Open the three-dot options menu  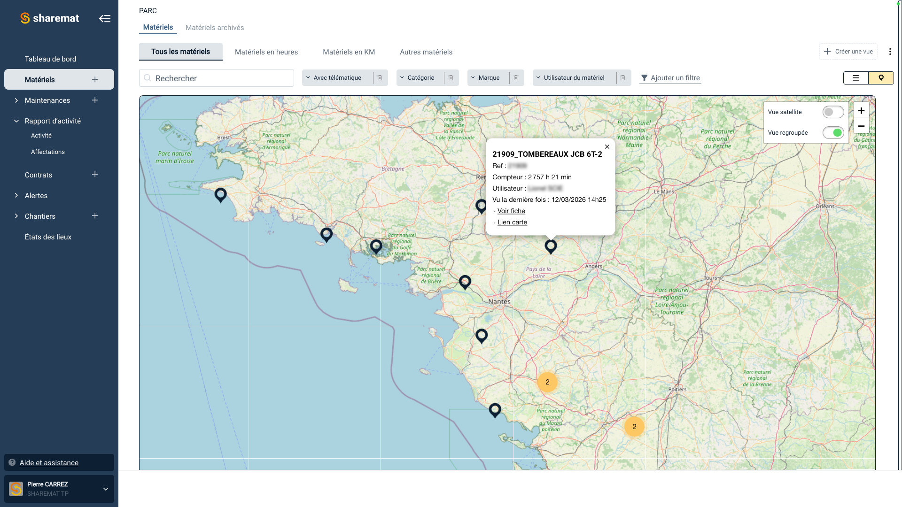coord(890,52)
